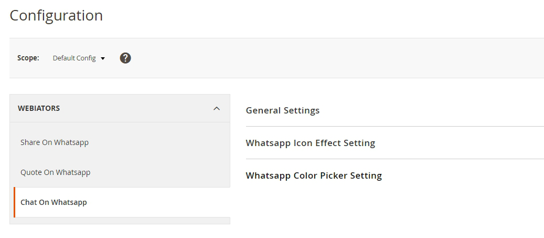Click the orange active marker beside Chat On Whatsapp

(15, 202)
